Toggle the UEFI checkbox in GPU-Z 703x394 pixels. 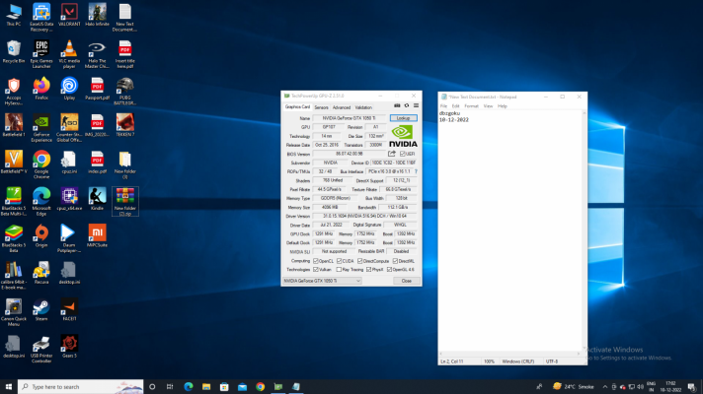point(402,154)
